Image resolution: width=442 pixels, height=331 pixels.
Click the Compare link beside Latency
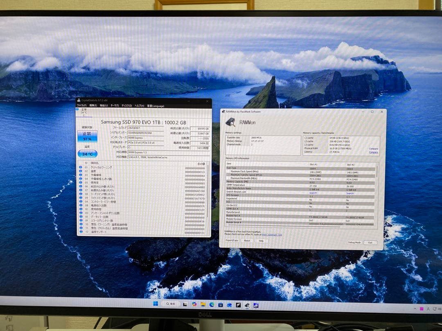(x=373, y=152)
